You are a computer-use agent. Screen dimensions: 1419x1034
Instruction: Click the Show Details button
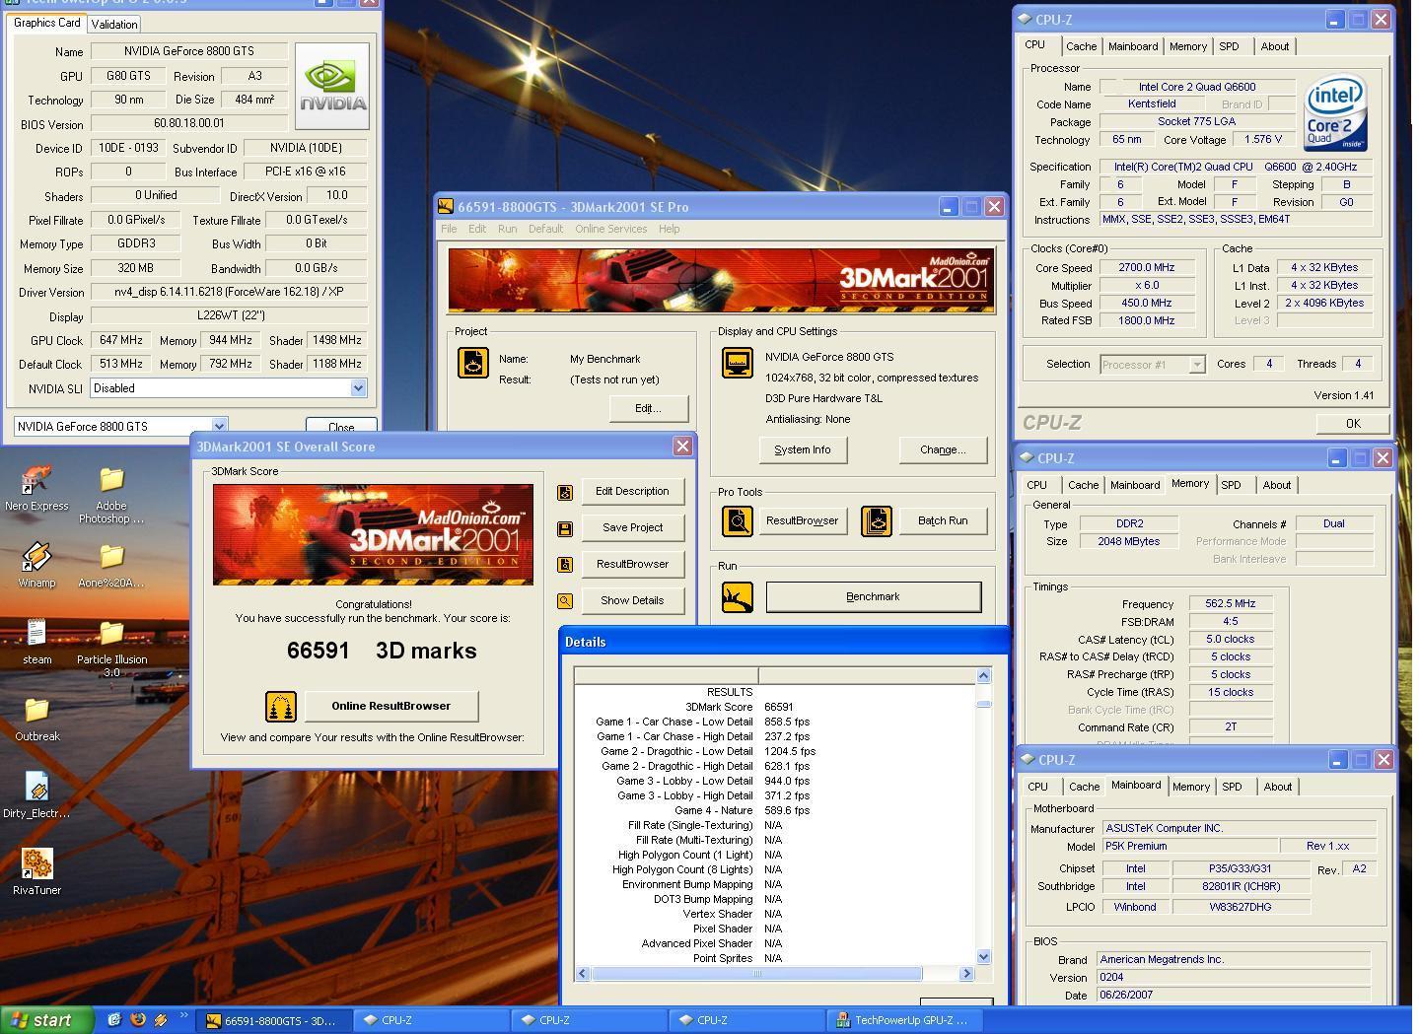click(x=632, y=600)
